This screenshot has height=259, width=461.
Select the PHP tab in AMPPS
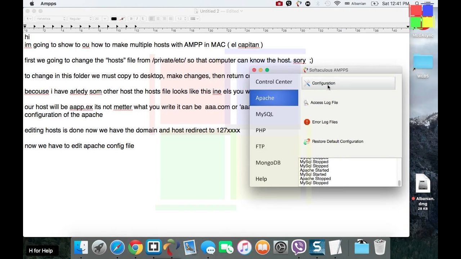pos(274,130)
